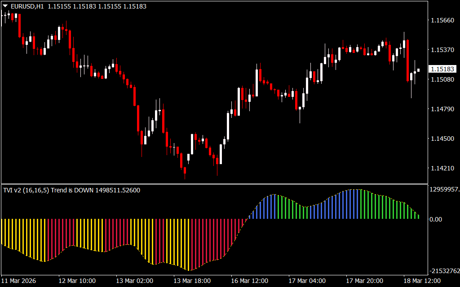Click the triangle icon beside EURUSD,H1
The height and width of the screenshot is (287, 460).
[x=5, y=6]
